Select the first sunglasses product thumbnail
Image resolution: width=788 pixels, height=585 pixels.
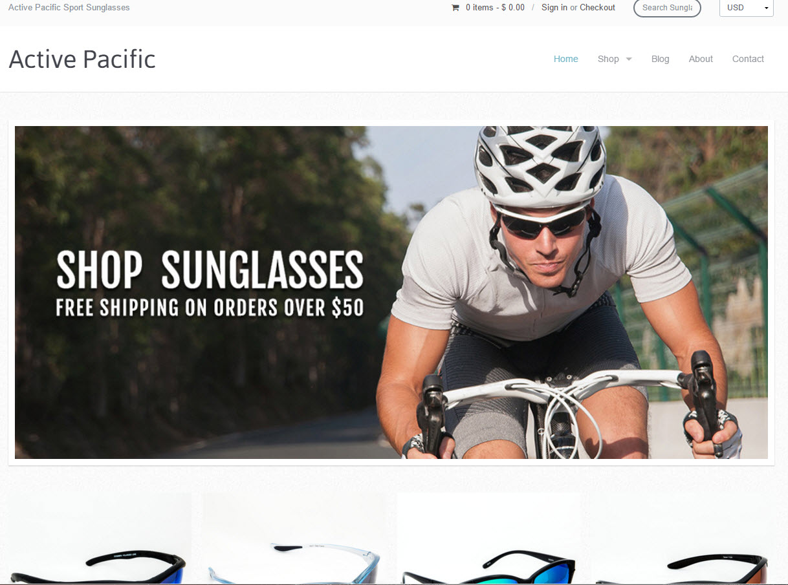click(x=100, y=539)
